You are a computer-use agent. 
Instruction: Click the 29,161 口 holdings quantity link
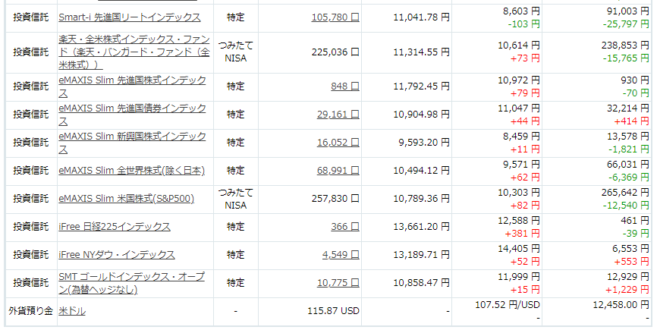[x=338, y=115]
